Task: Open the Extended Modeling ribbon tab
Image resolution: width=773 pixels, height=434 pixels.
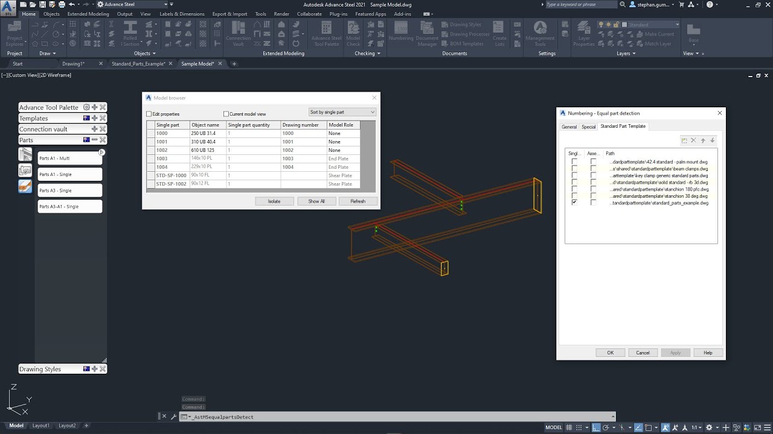Action: tap(88, 14)
